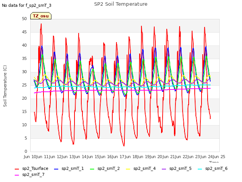Image resolution: width=242 pixels, height=182 pixels.
Task: Click the Jun 25 x-axis tick label
Action: click(219, 157)
